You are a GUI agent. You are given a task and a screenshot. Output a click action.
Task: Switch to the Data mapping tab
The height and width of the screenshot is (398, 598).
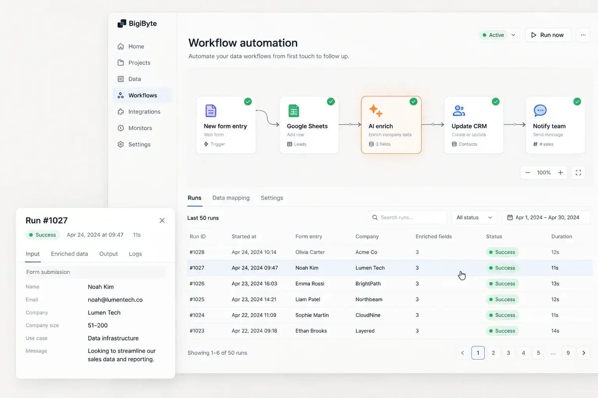click(x=231, y=198)
